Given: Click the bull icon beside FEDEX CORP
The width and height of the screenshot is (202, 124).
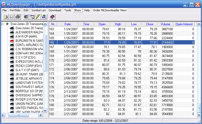Looking at the screenshot, I should pos(12,66).
